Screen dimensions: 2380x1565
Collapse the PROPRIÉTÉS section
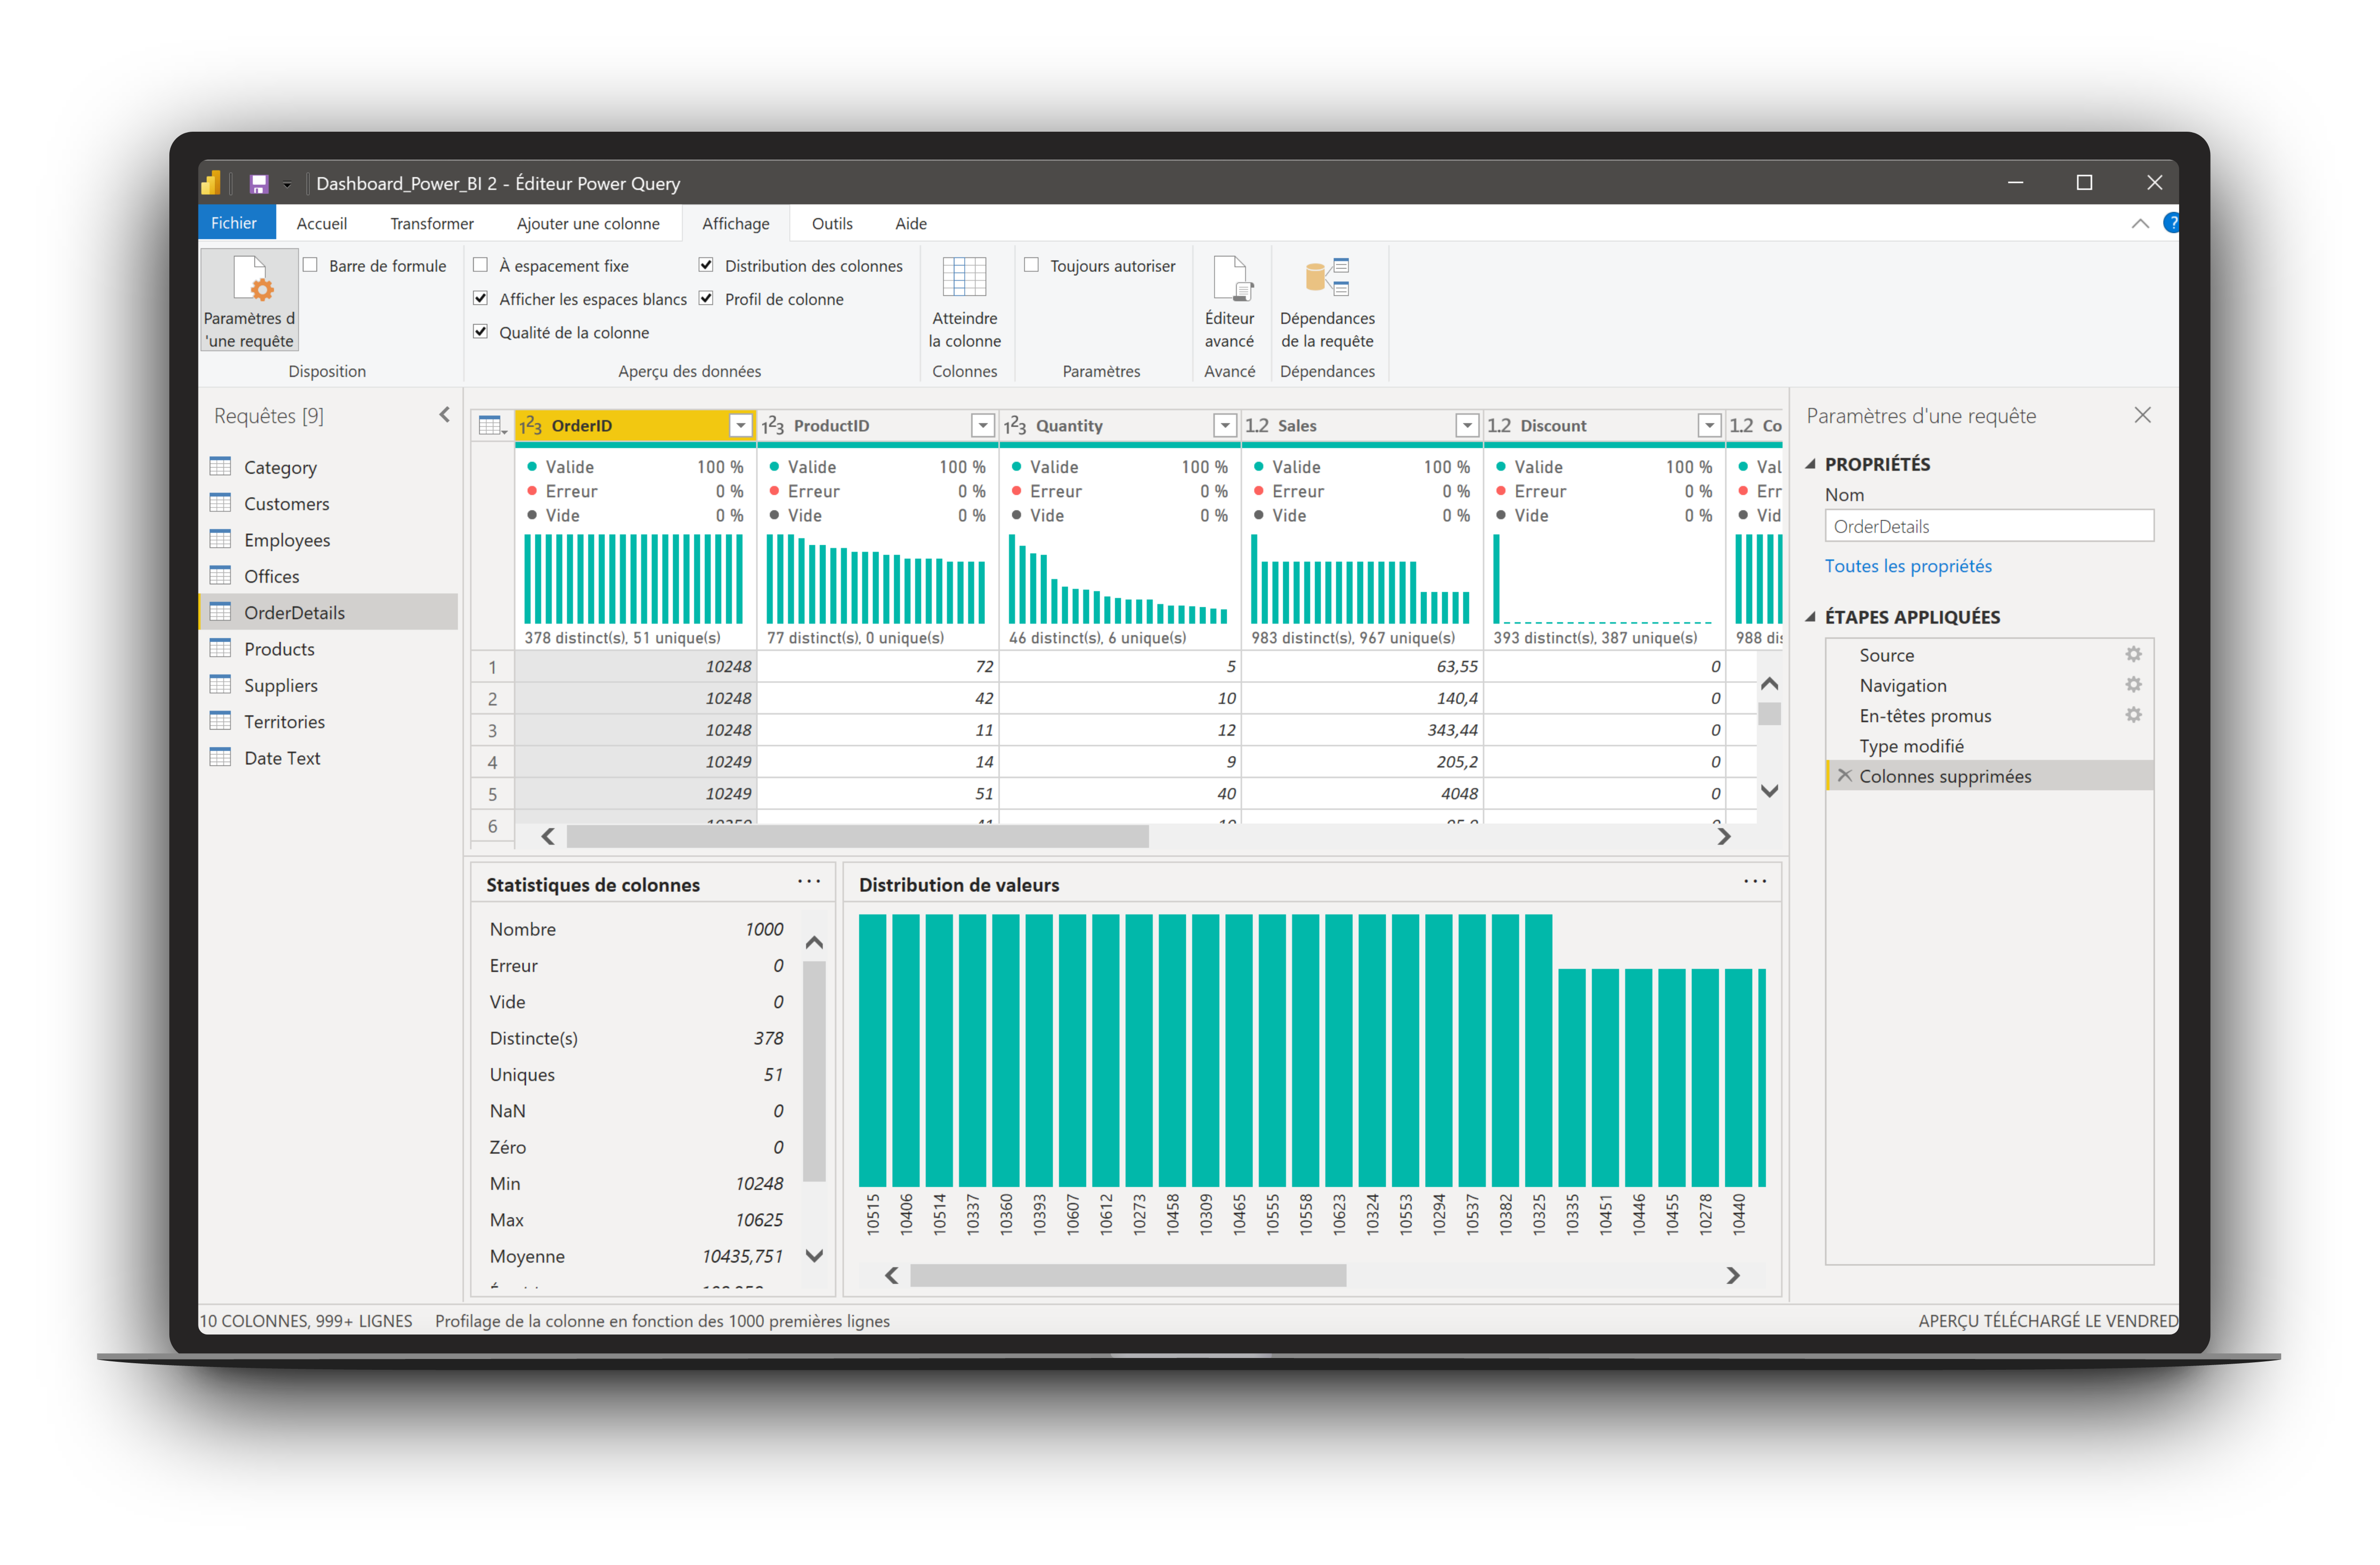pyautogui.click(x=1810, y=464)
